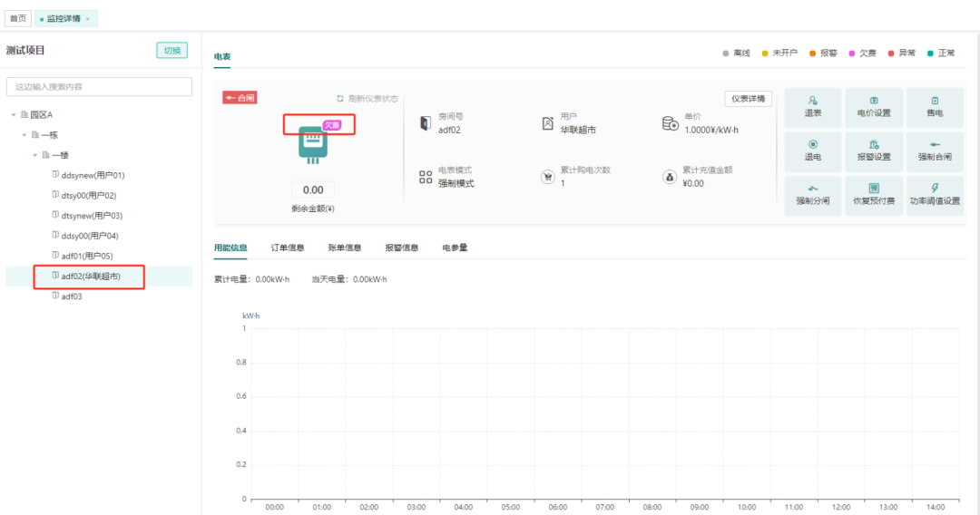Click the 异常 red legend dot
This screenshot has width=980, height=515.
tap(891, 53)
